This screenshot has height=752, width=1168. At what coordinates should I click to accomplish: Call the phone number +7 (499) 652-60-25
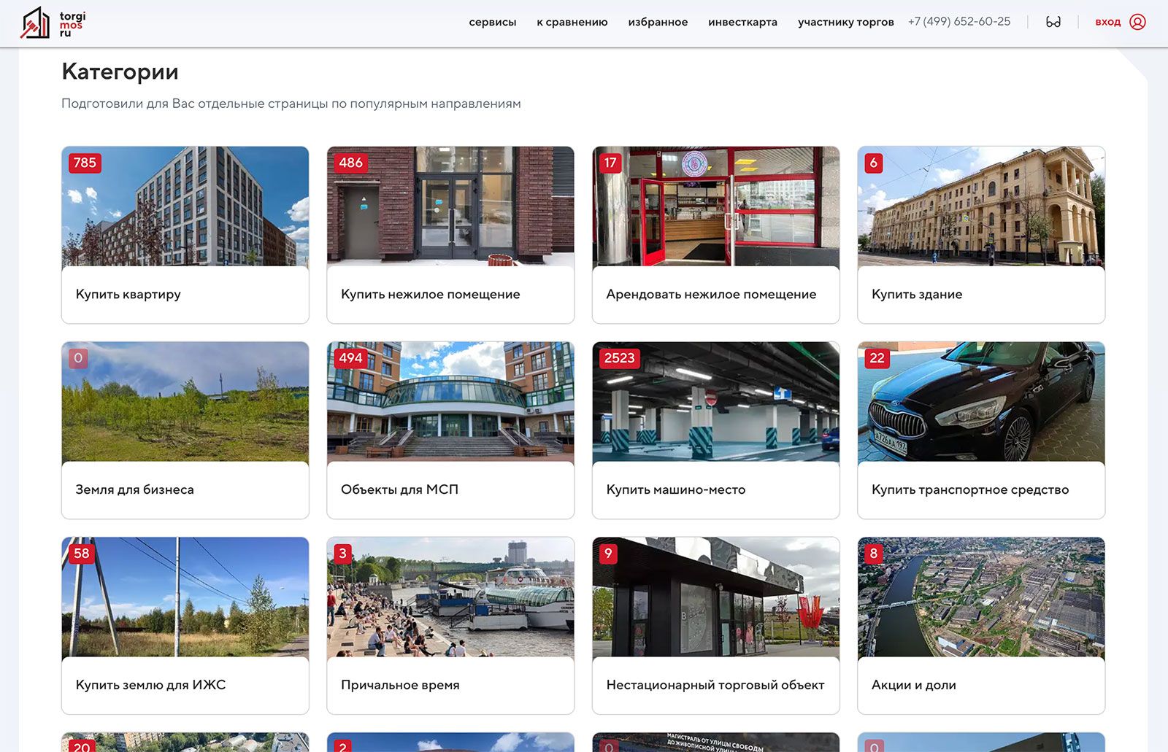point(959,22)
